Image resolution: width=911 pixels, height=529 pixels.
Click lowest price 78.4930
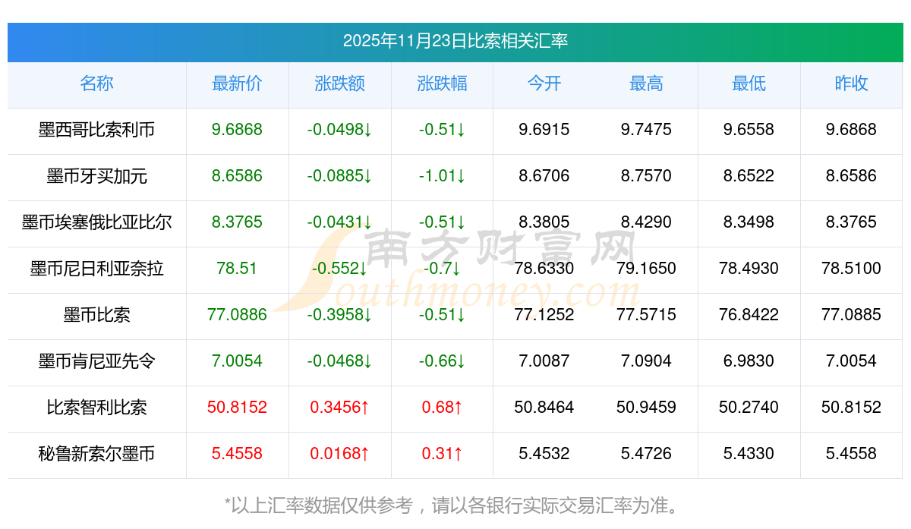pos(749,269)
